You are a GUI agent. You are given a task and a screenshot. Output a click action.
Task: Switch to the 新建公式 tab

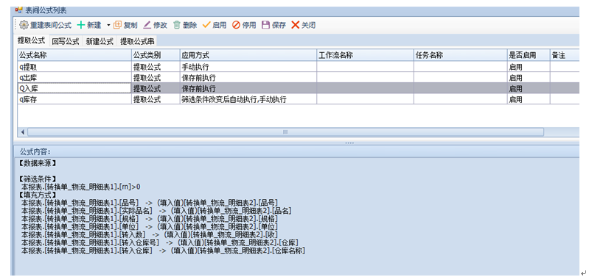point(100,42)
